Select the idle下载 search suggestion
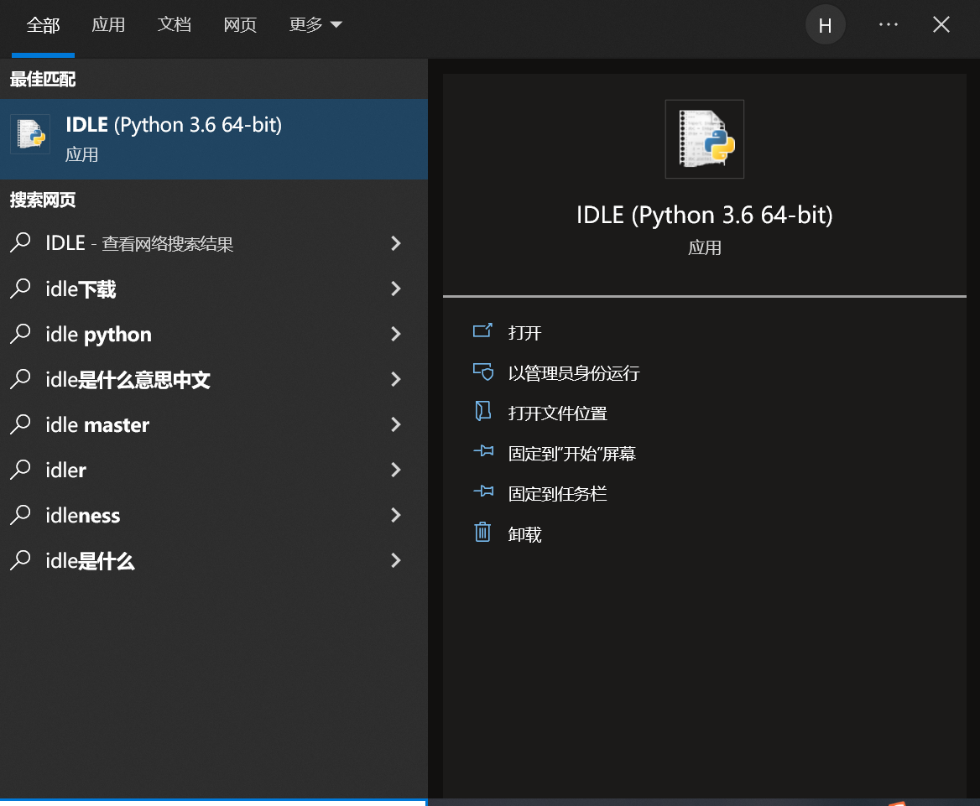980x806 pixels. (214, 289)
